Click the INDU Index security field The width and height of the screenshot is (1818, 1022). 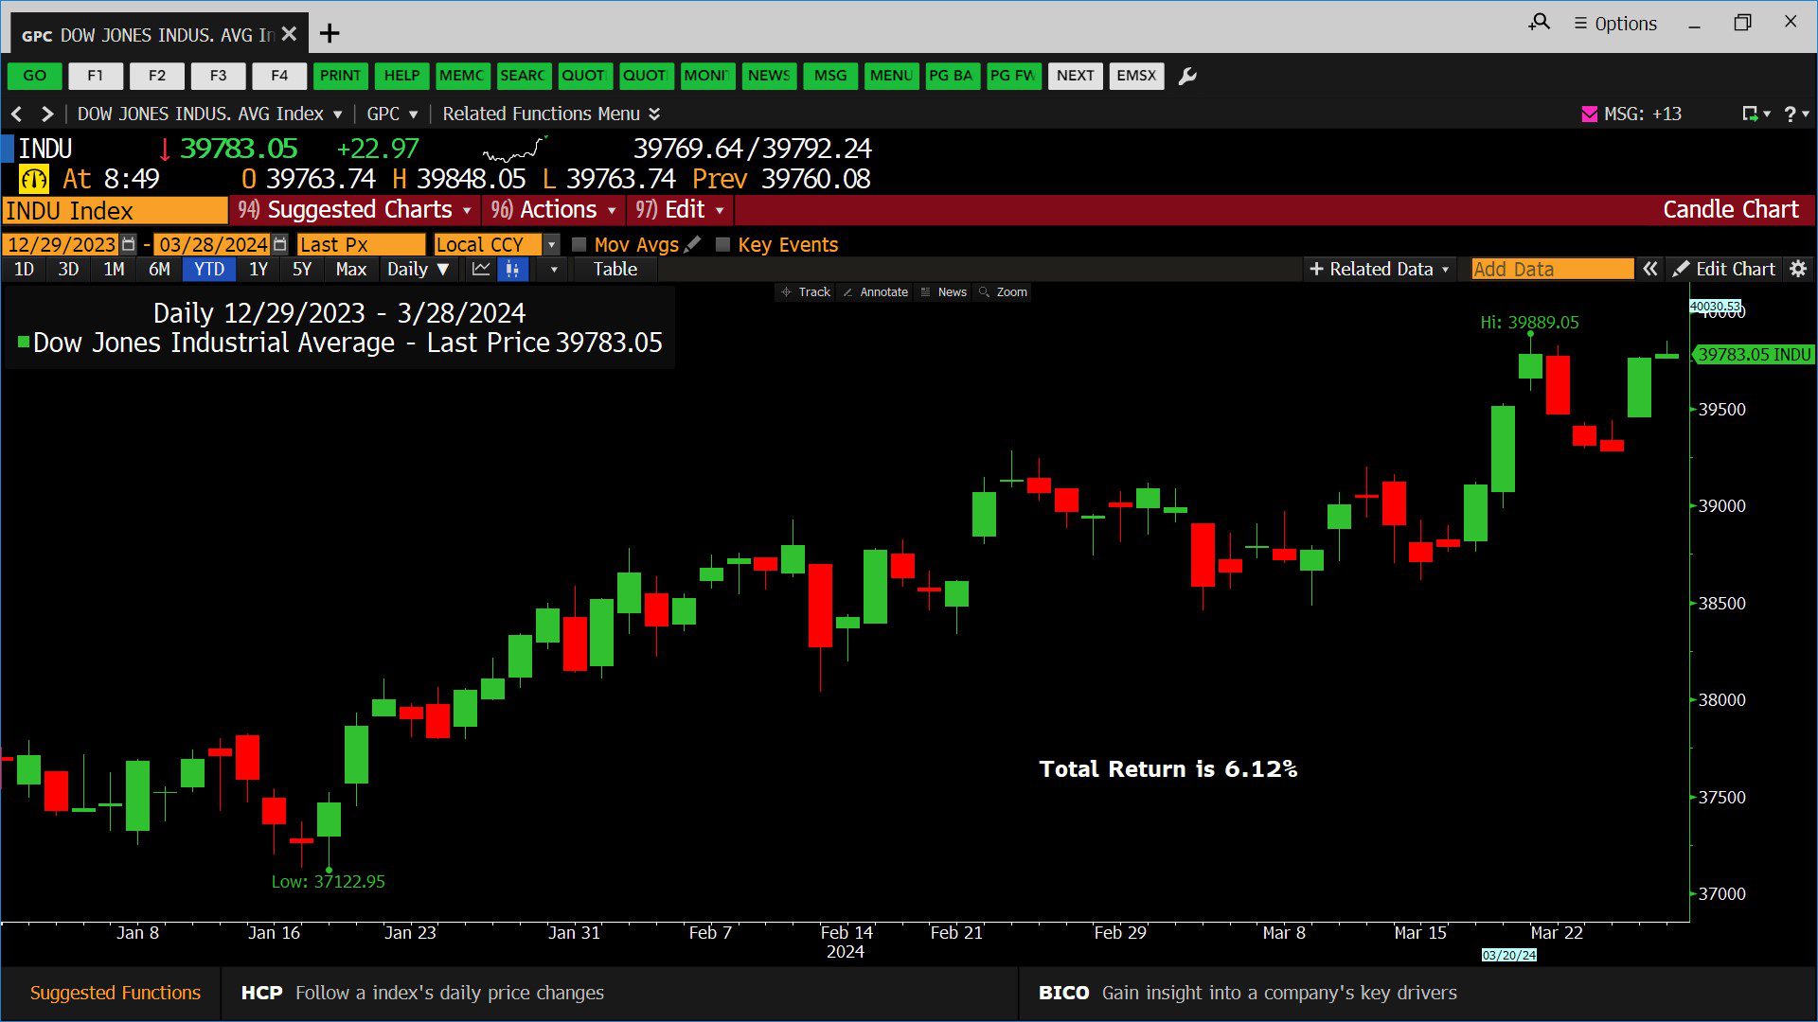(115, 210)
